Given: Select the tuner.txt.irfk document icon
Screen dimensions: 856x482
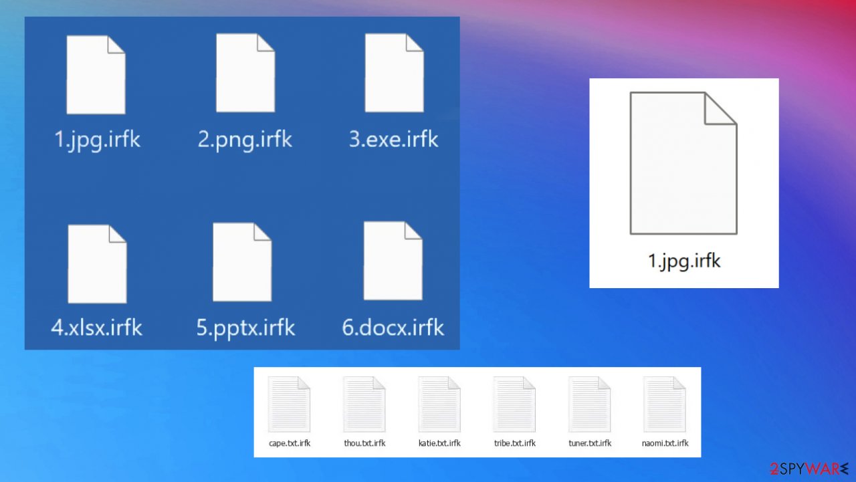Looking at the screenshot, I should coord(590,404).
